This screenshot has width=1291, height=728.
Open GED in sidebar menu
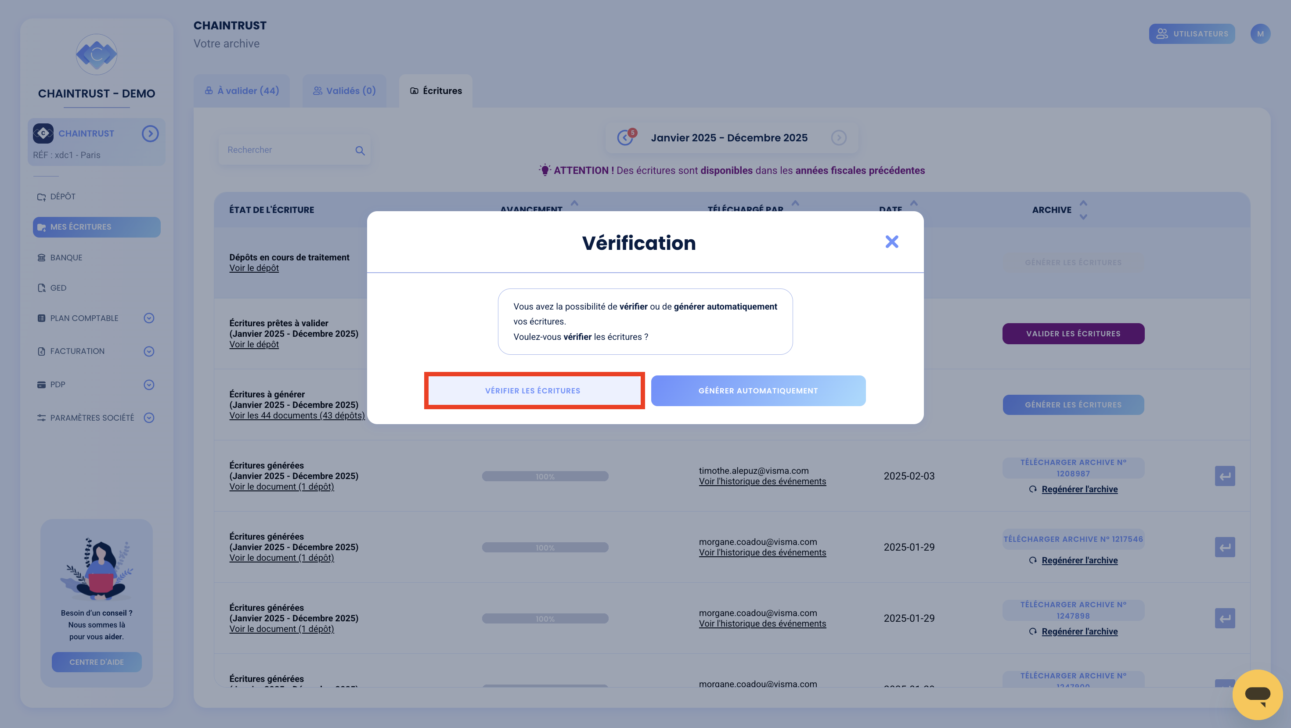tap(97, 288)
